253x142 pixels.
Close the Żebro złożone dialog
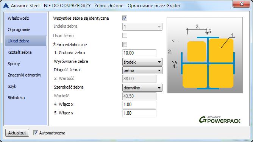(241, 4)
